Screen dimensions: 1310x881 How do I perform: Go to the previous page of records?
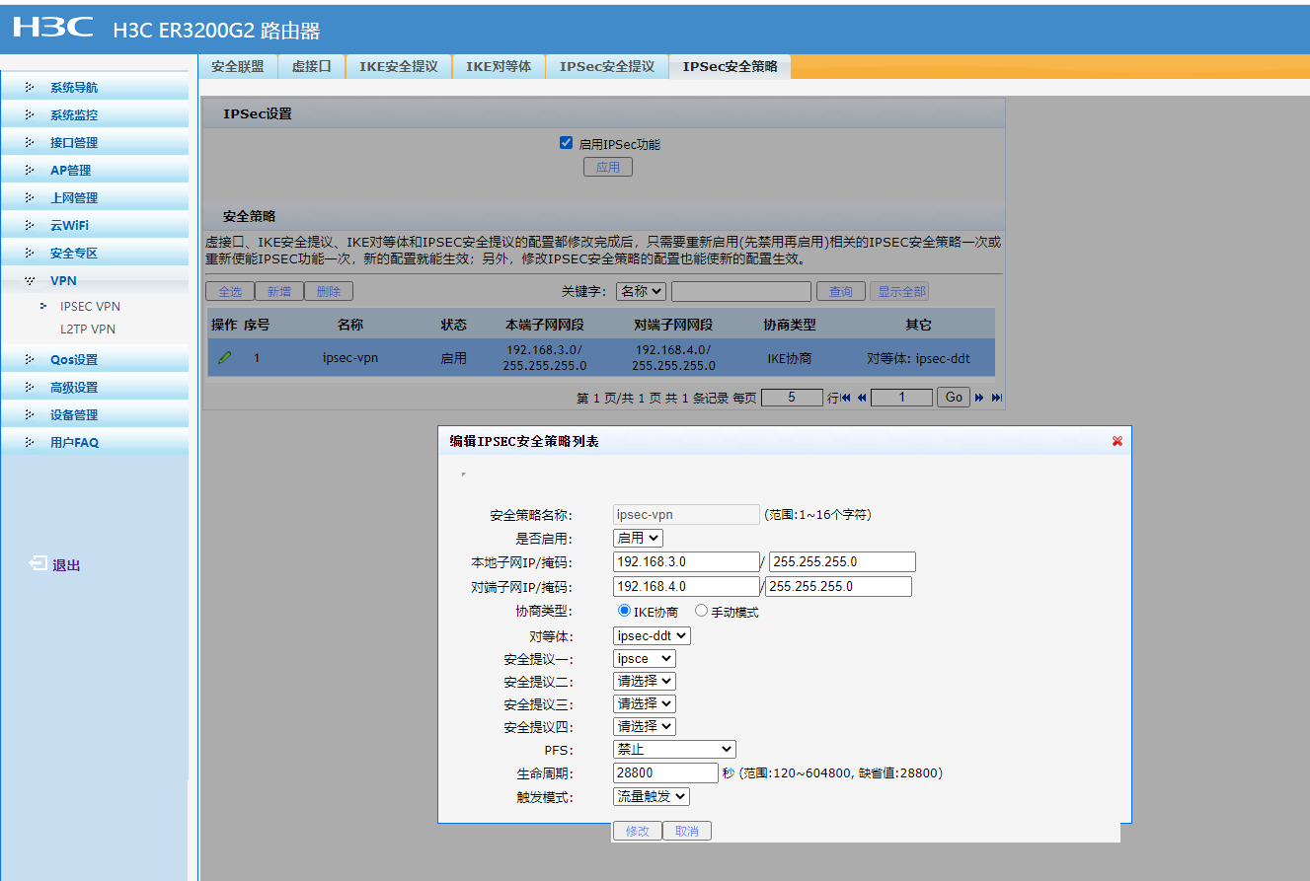click(862, 398)
